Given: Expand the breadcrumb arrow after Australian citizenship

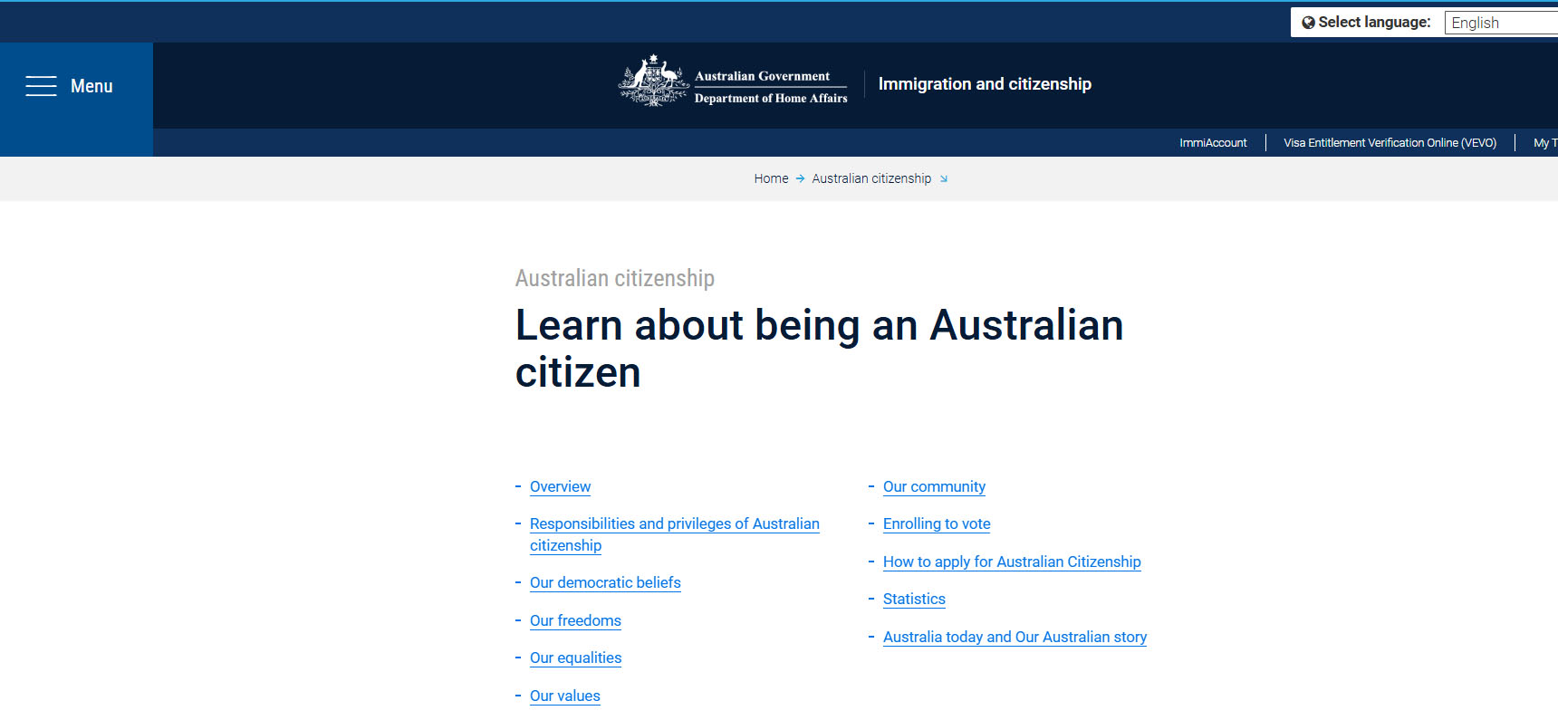Looking at the screenshot, I should [944, 179].
